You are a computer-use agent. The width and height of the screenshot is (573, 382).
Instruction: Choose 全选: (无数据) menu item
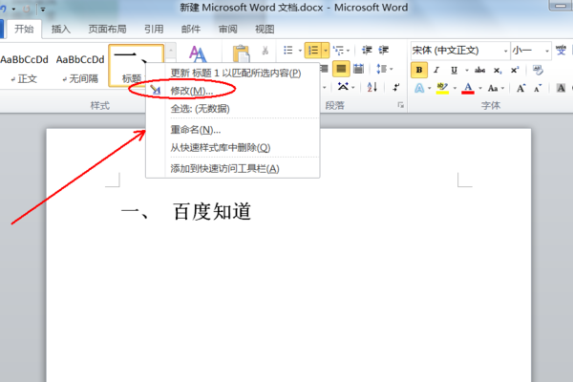[233, 109]
